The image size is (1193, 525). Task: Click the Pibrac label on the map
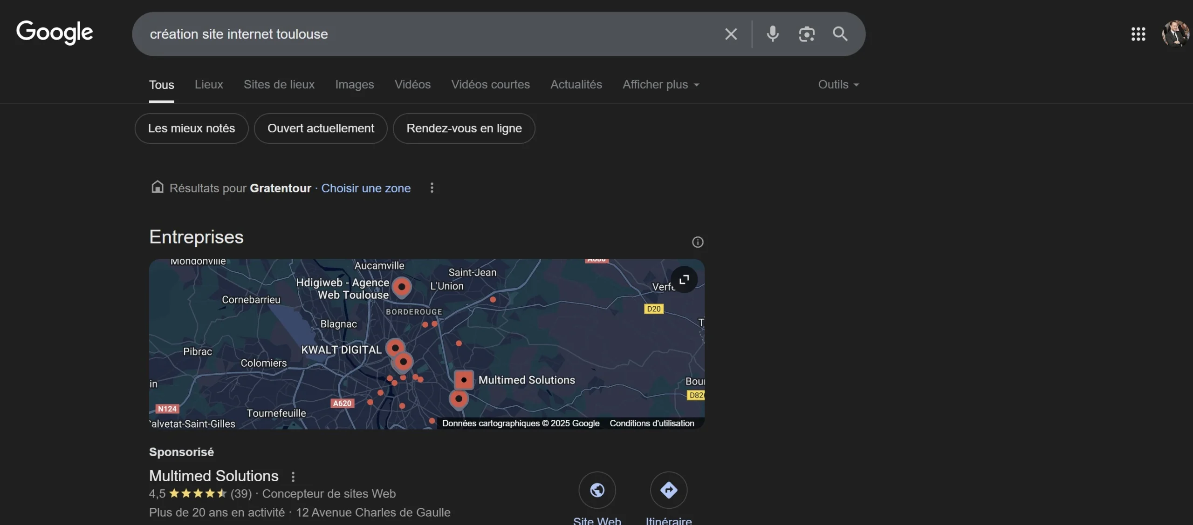198,351
